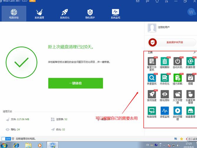The height and width of the screenshot is (148, 197).
Task: Click the wrench icon in tools header
Action: click(x=194, y=52)
